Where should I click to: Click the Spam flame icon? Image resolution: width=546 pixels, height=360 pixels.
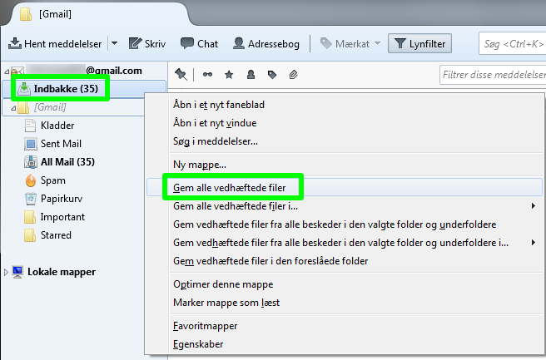click(31, 180)
